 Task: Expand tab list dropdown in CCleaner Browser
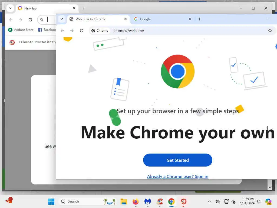[10, 8]
